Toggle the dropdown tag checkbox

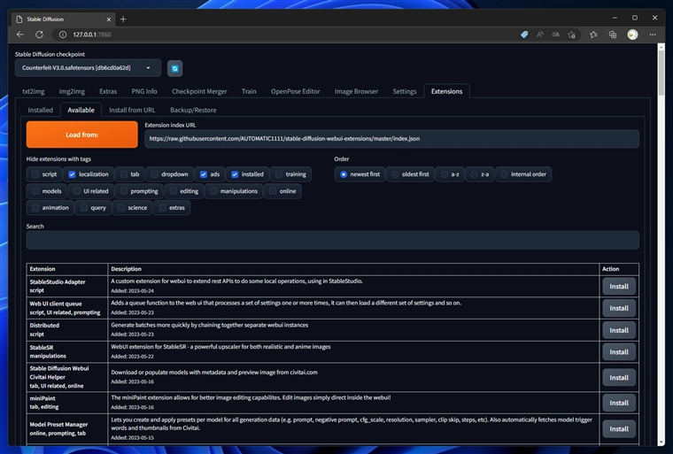tap(154, 174)
